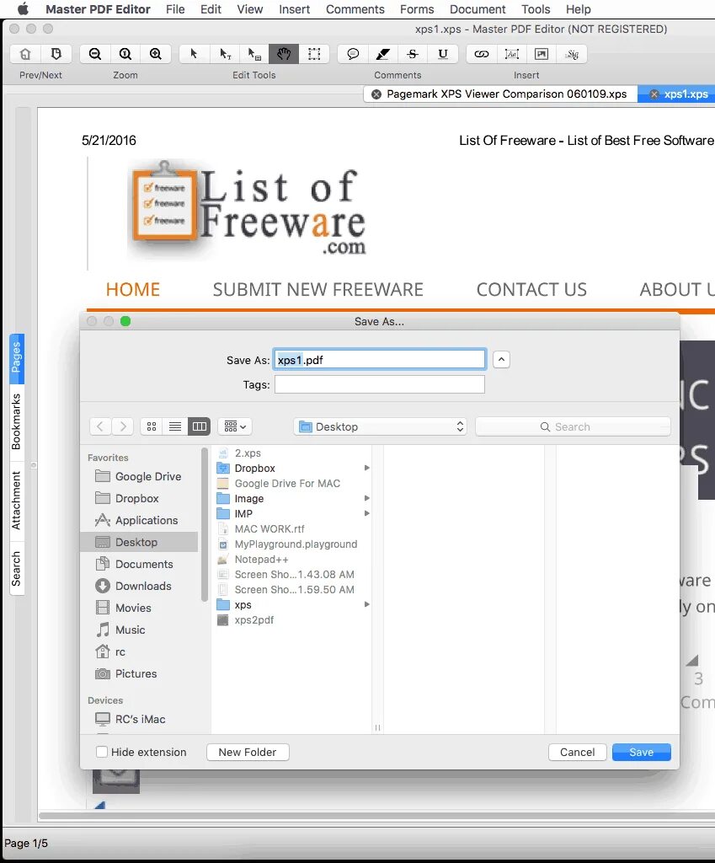
Task: Tick the Hide extension checkbox
Action: point(102,752)
